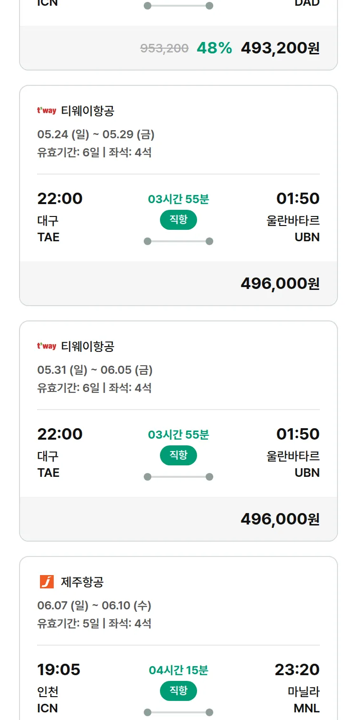Click the crossed-out 953,200 original price
This screenshot has height=720, width=357.
click(164, 48)
